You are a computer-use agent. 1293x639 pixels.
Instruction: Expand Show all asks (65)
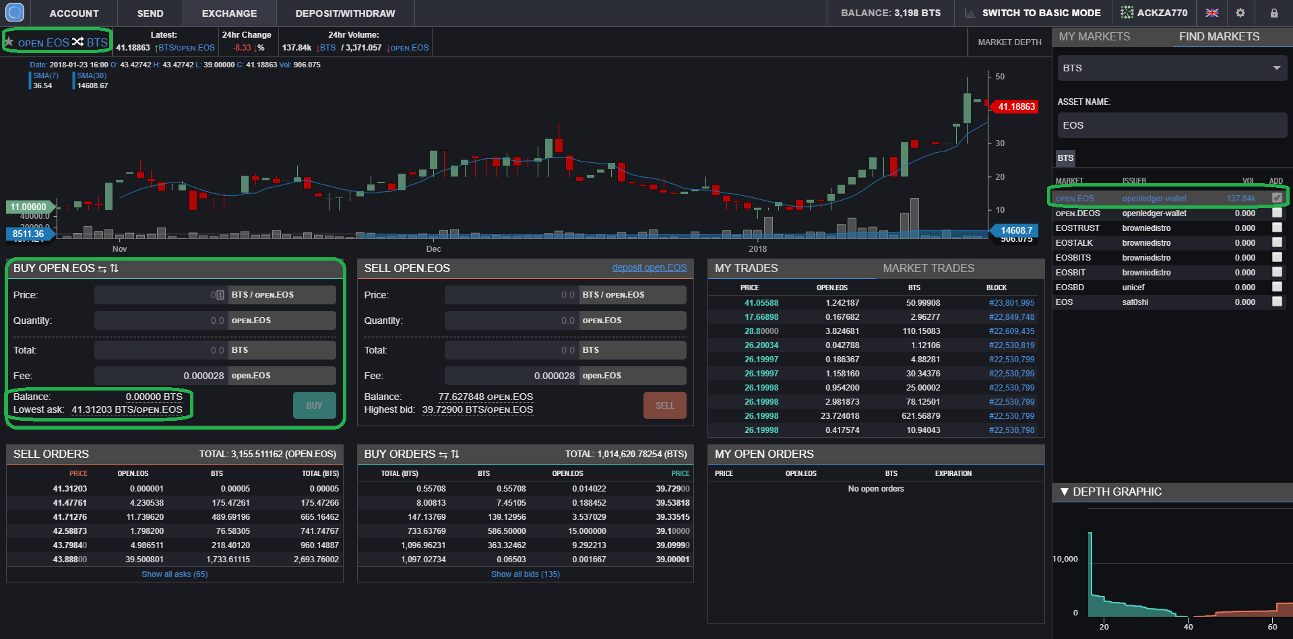(x=175, y=574)
